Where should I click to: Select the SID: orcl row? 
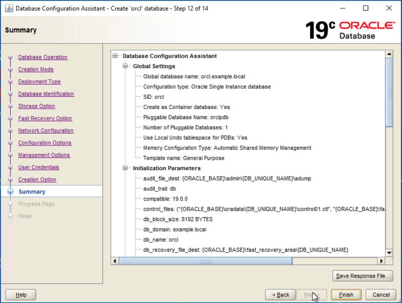tap(154, 97)
